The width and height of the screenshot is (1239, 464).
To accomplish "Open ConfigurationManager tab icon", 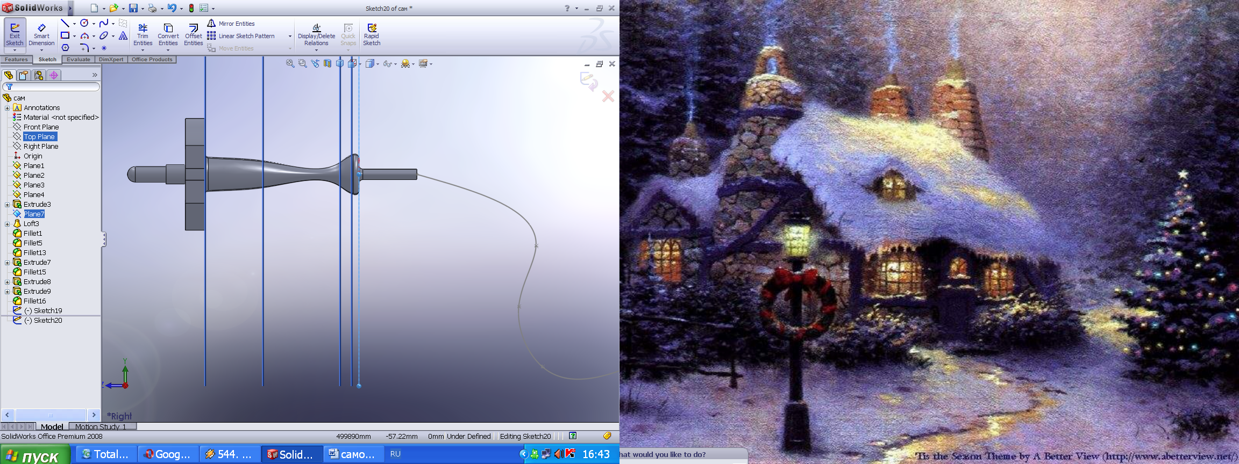I will coord(39,75).
